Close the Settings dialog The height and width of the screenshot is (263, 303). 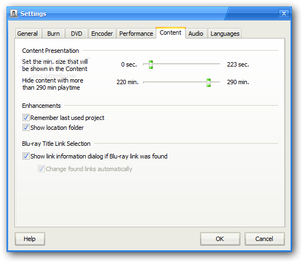tap(284, 14)
